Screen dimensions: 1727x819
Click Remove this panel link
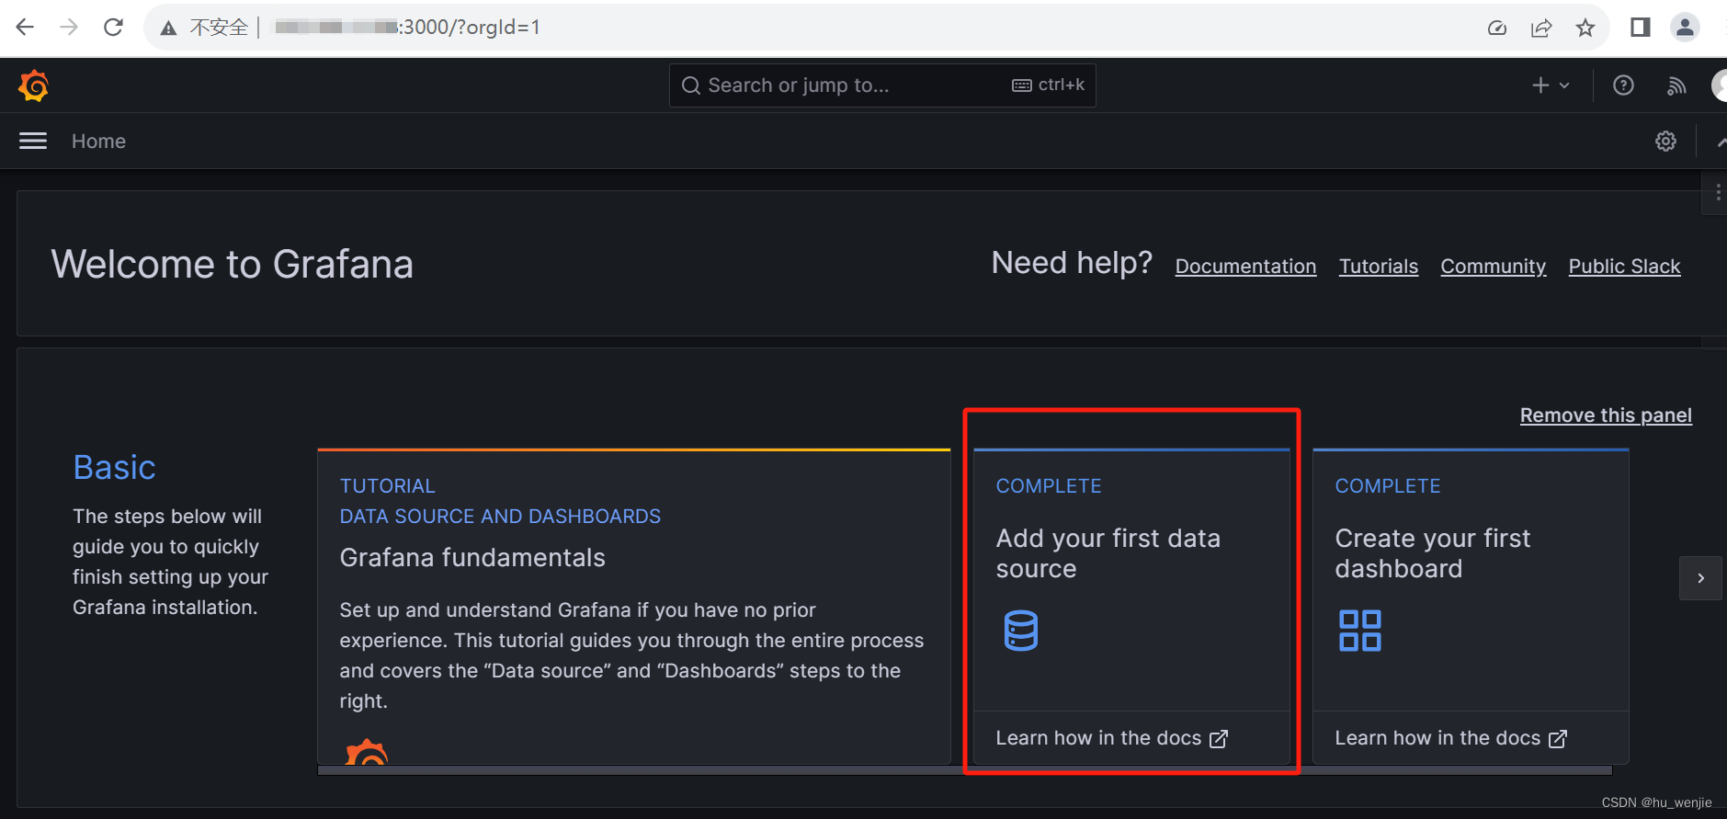coord(1606,415)
